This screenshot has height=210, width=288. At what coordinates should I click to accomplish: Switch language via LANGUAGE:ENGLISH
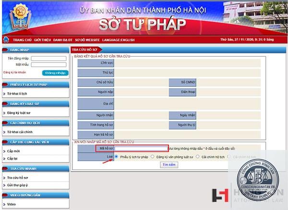(x=119, y=40)
